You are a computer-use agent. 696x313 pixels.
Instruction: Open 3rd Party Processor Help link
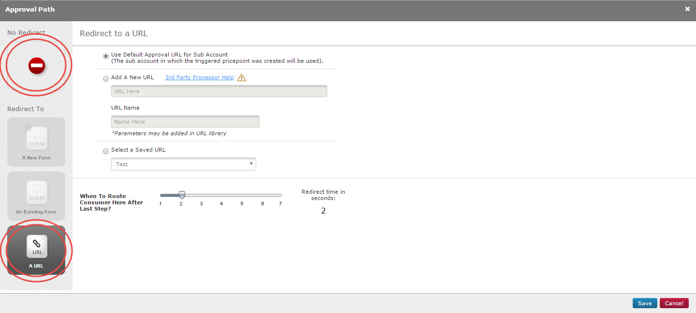click(x=199, y=77)
